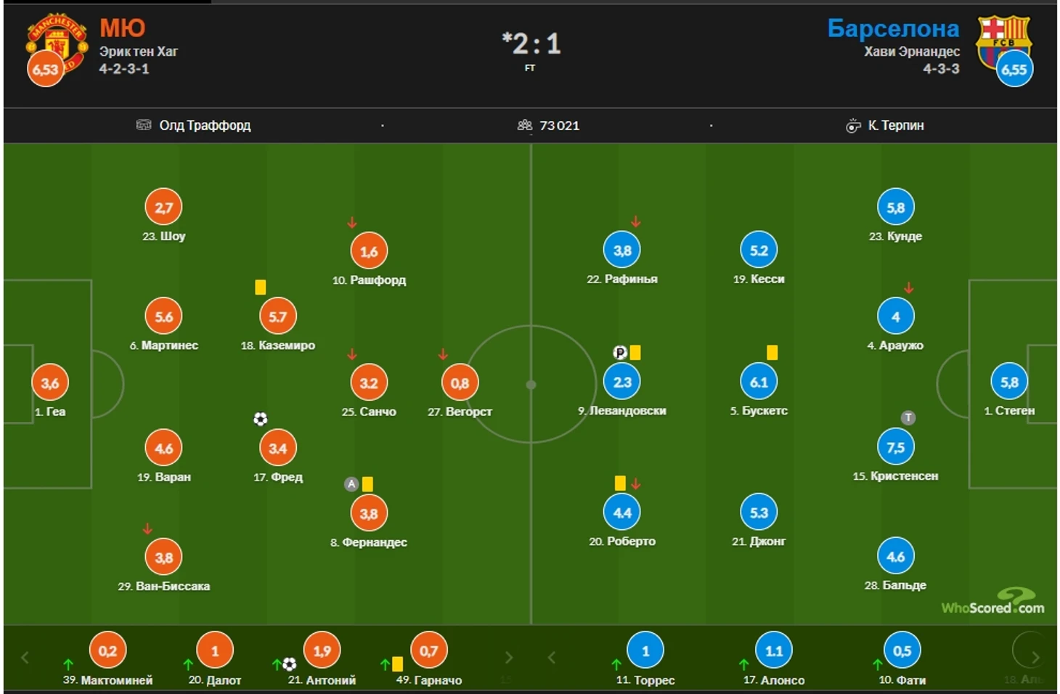The width and height of the screenshot is (1060, 694).
Task: Click the WhoScored.com logo watermark
Action: pos(992,602)
